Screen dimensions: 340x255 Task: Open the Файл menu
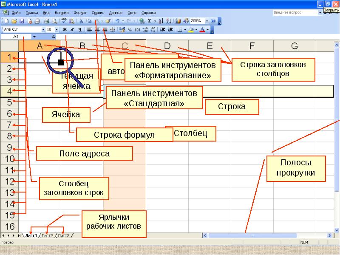[x=17, y=12]
